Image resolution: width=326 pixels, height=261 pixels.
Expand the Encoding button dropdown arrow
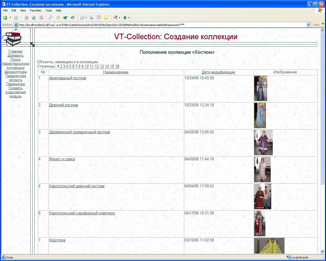click(129, 18)
